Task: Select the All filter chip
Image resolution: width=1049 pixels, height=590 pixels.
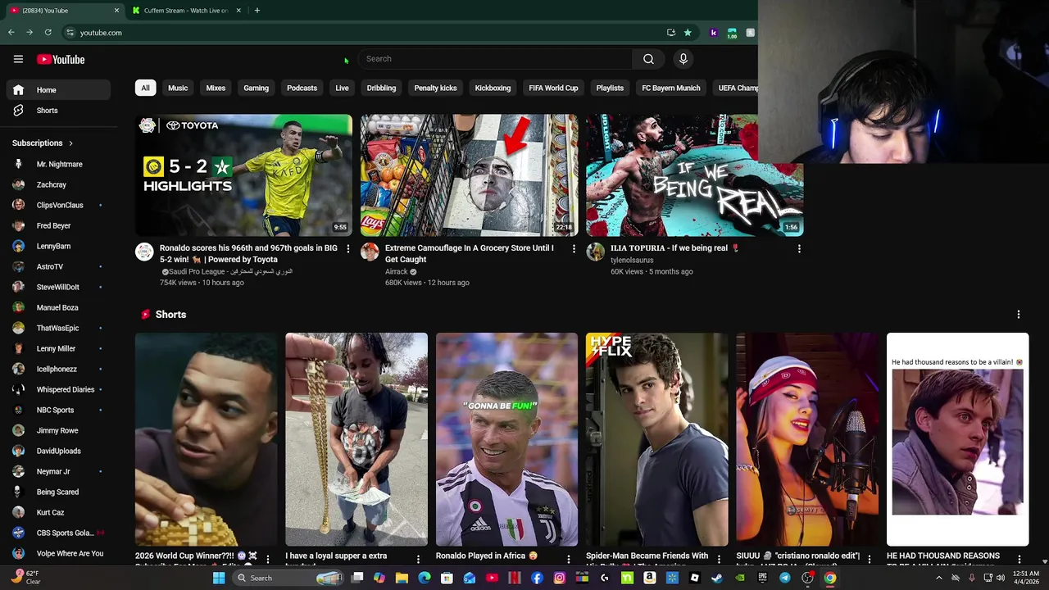Action: click(x=145, y=88)
